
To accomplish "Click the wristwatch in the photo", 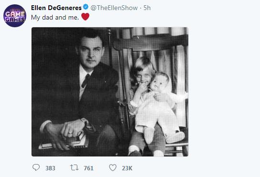I will tap(85, 122).
